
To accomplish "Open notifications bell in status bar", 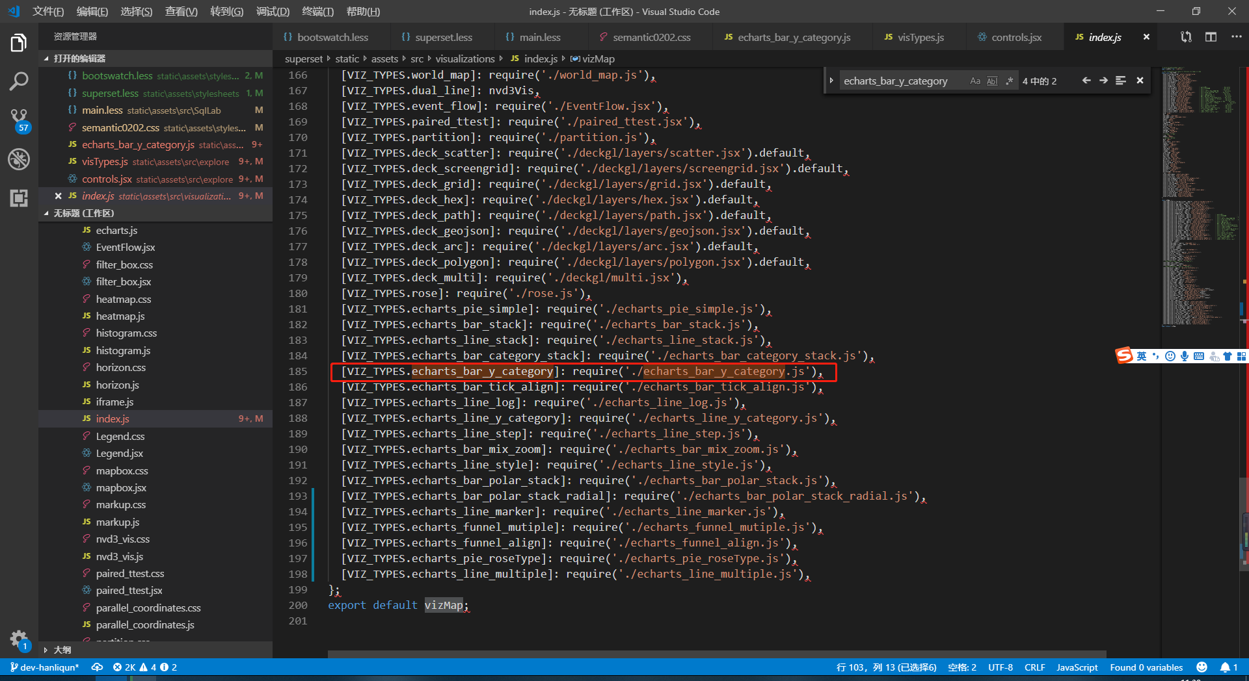I will click(x=1228, y=667).
